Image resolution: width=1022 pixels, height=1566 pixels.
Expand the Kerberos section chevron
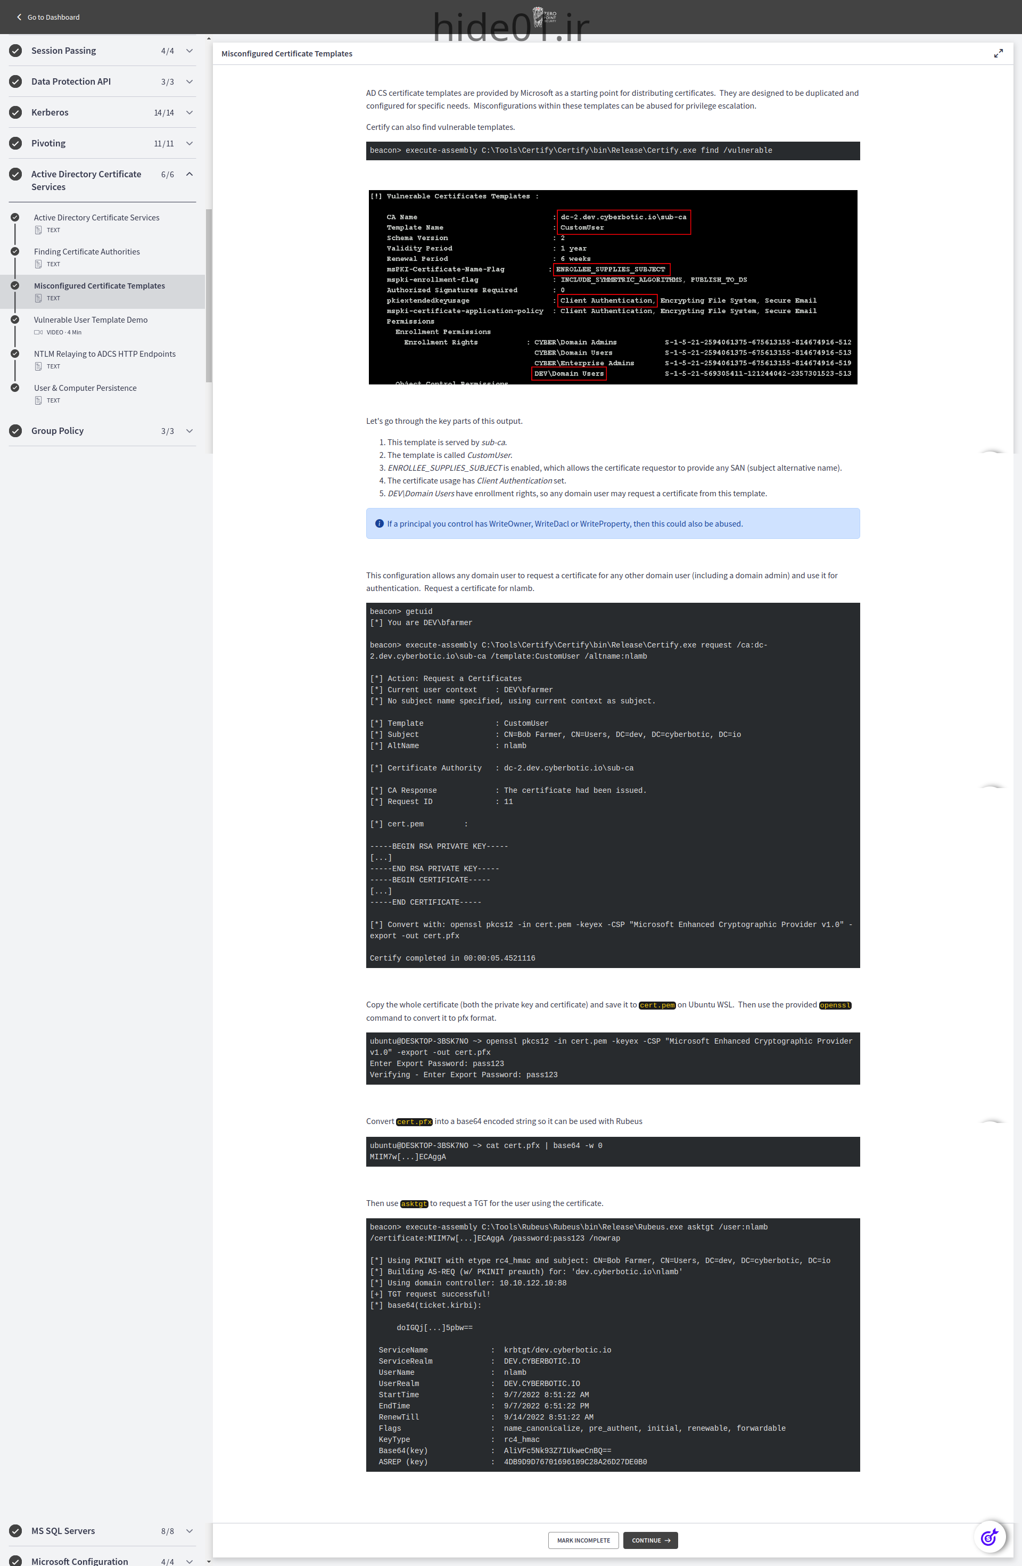click(189, 112)
